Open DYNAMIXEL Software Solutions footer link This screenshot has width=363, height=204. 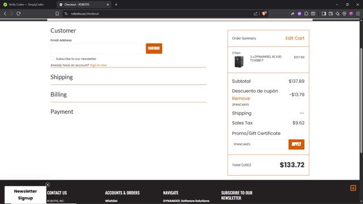(186, 201)
